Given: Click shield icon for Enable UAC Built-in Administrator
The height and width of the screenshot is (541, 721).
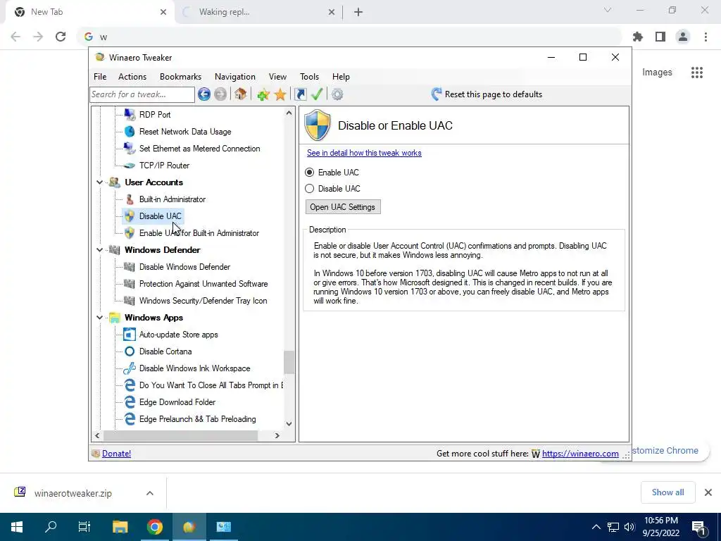Looking at the screenshot, I should 130,232.
